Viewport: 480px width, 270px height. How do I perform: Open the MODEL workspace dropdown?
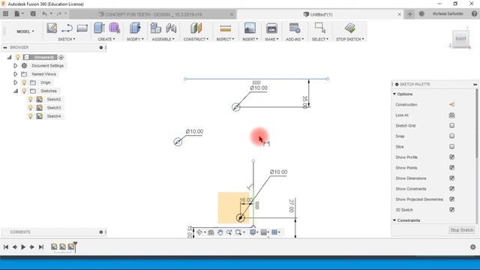point(25,31)
